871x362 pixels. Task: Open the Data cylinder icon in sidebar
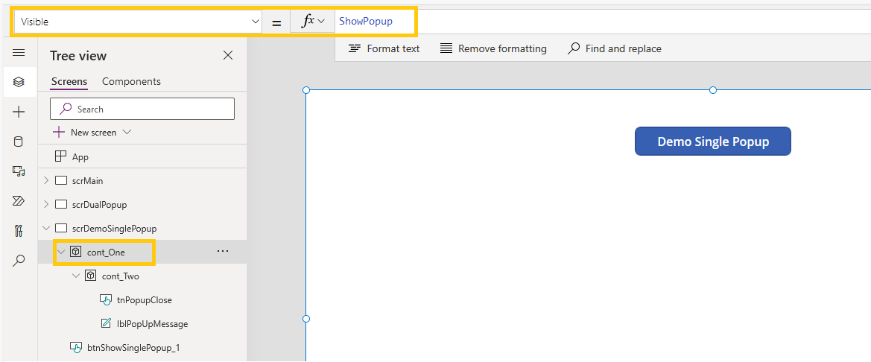19,142
